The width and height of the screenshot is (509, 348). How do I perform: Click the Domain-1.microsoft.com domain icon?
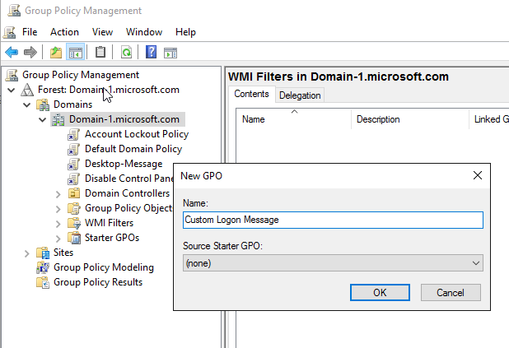(x=58, y=119)
